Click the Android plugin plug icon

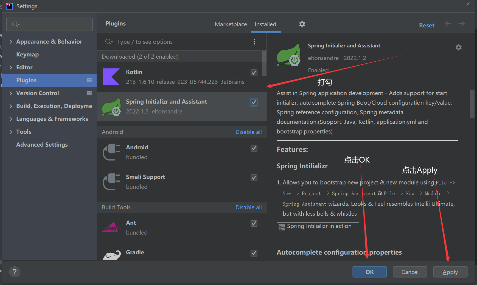coord(111,152)
